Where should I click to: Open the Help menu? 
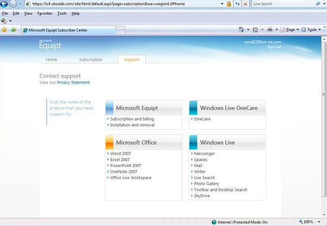point(76,13)
